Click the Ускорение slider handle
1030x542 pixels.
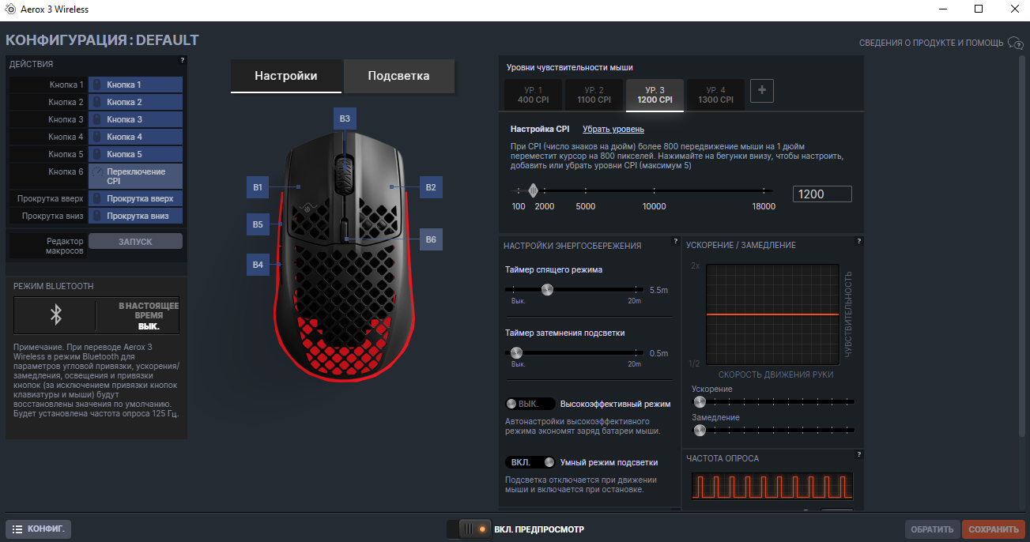(699, 401)
